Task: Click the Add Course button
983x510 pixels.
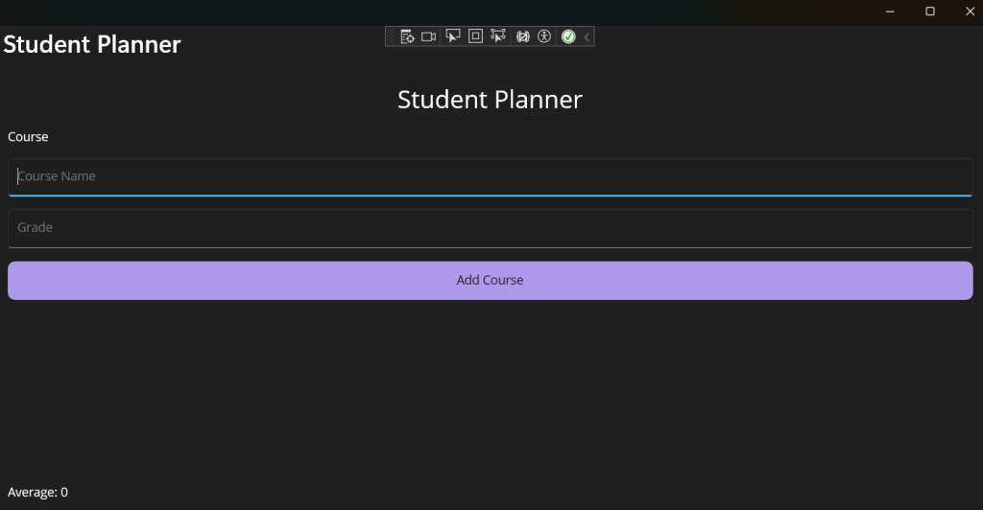Action: point(491,280)
